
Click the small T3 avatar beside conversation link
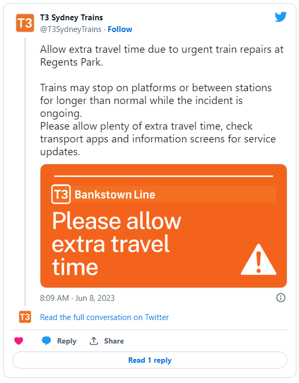click(x=25, y=317)
